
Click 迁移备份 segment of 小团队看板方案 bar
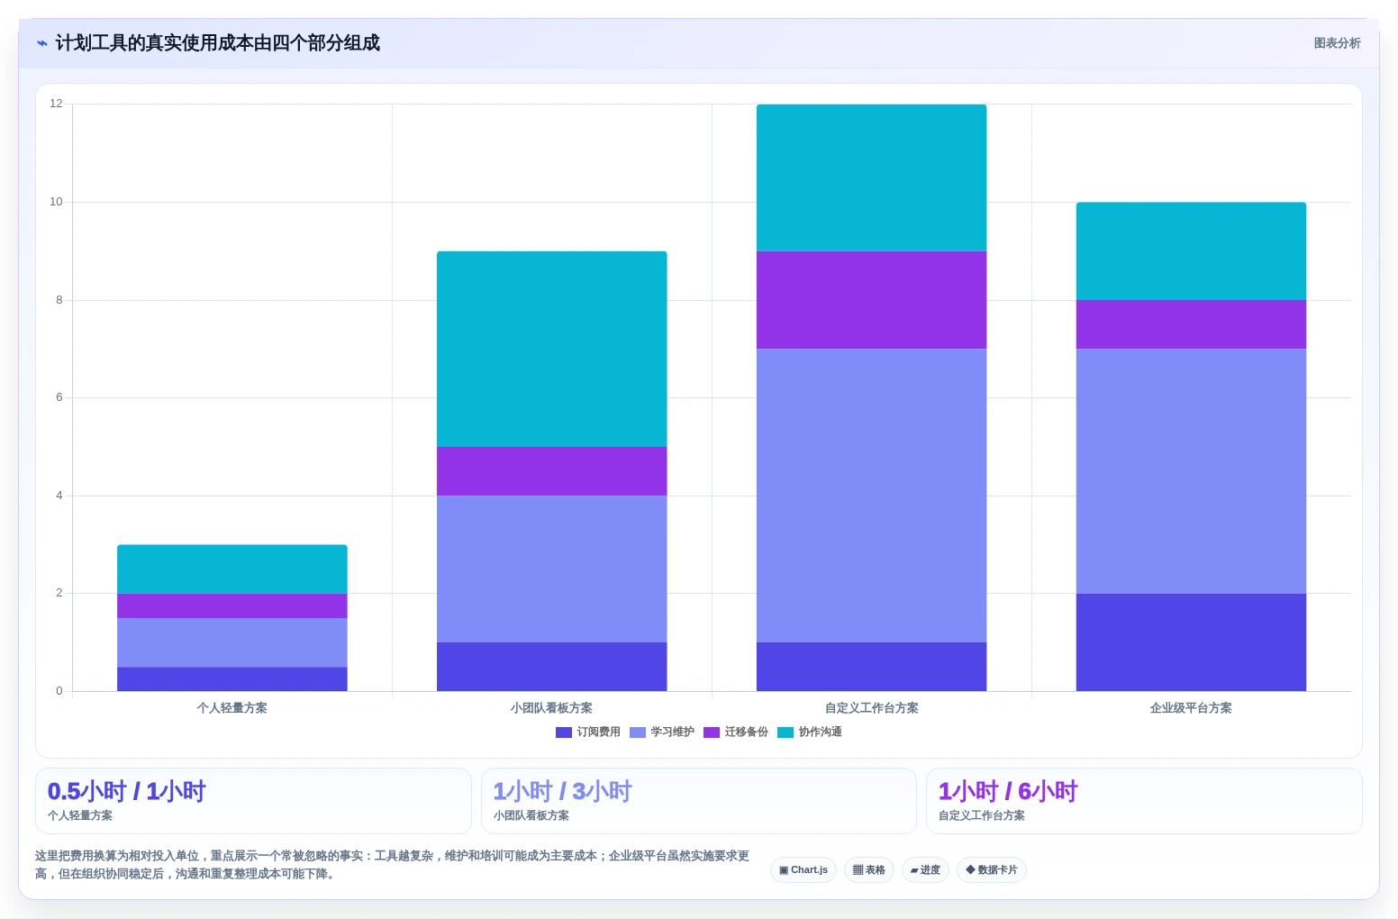[552, 471]
